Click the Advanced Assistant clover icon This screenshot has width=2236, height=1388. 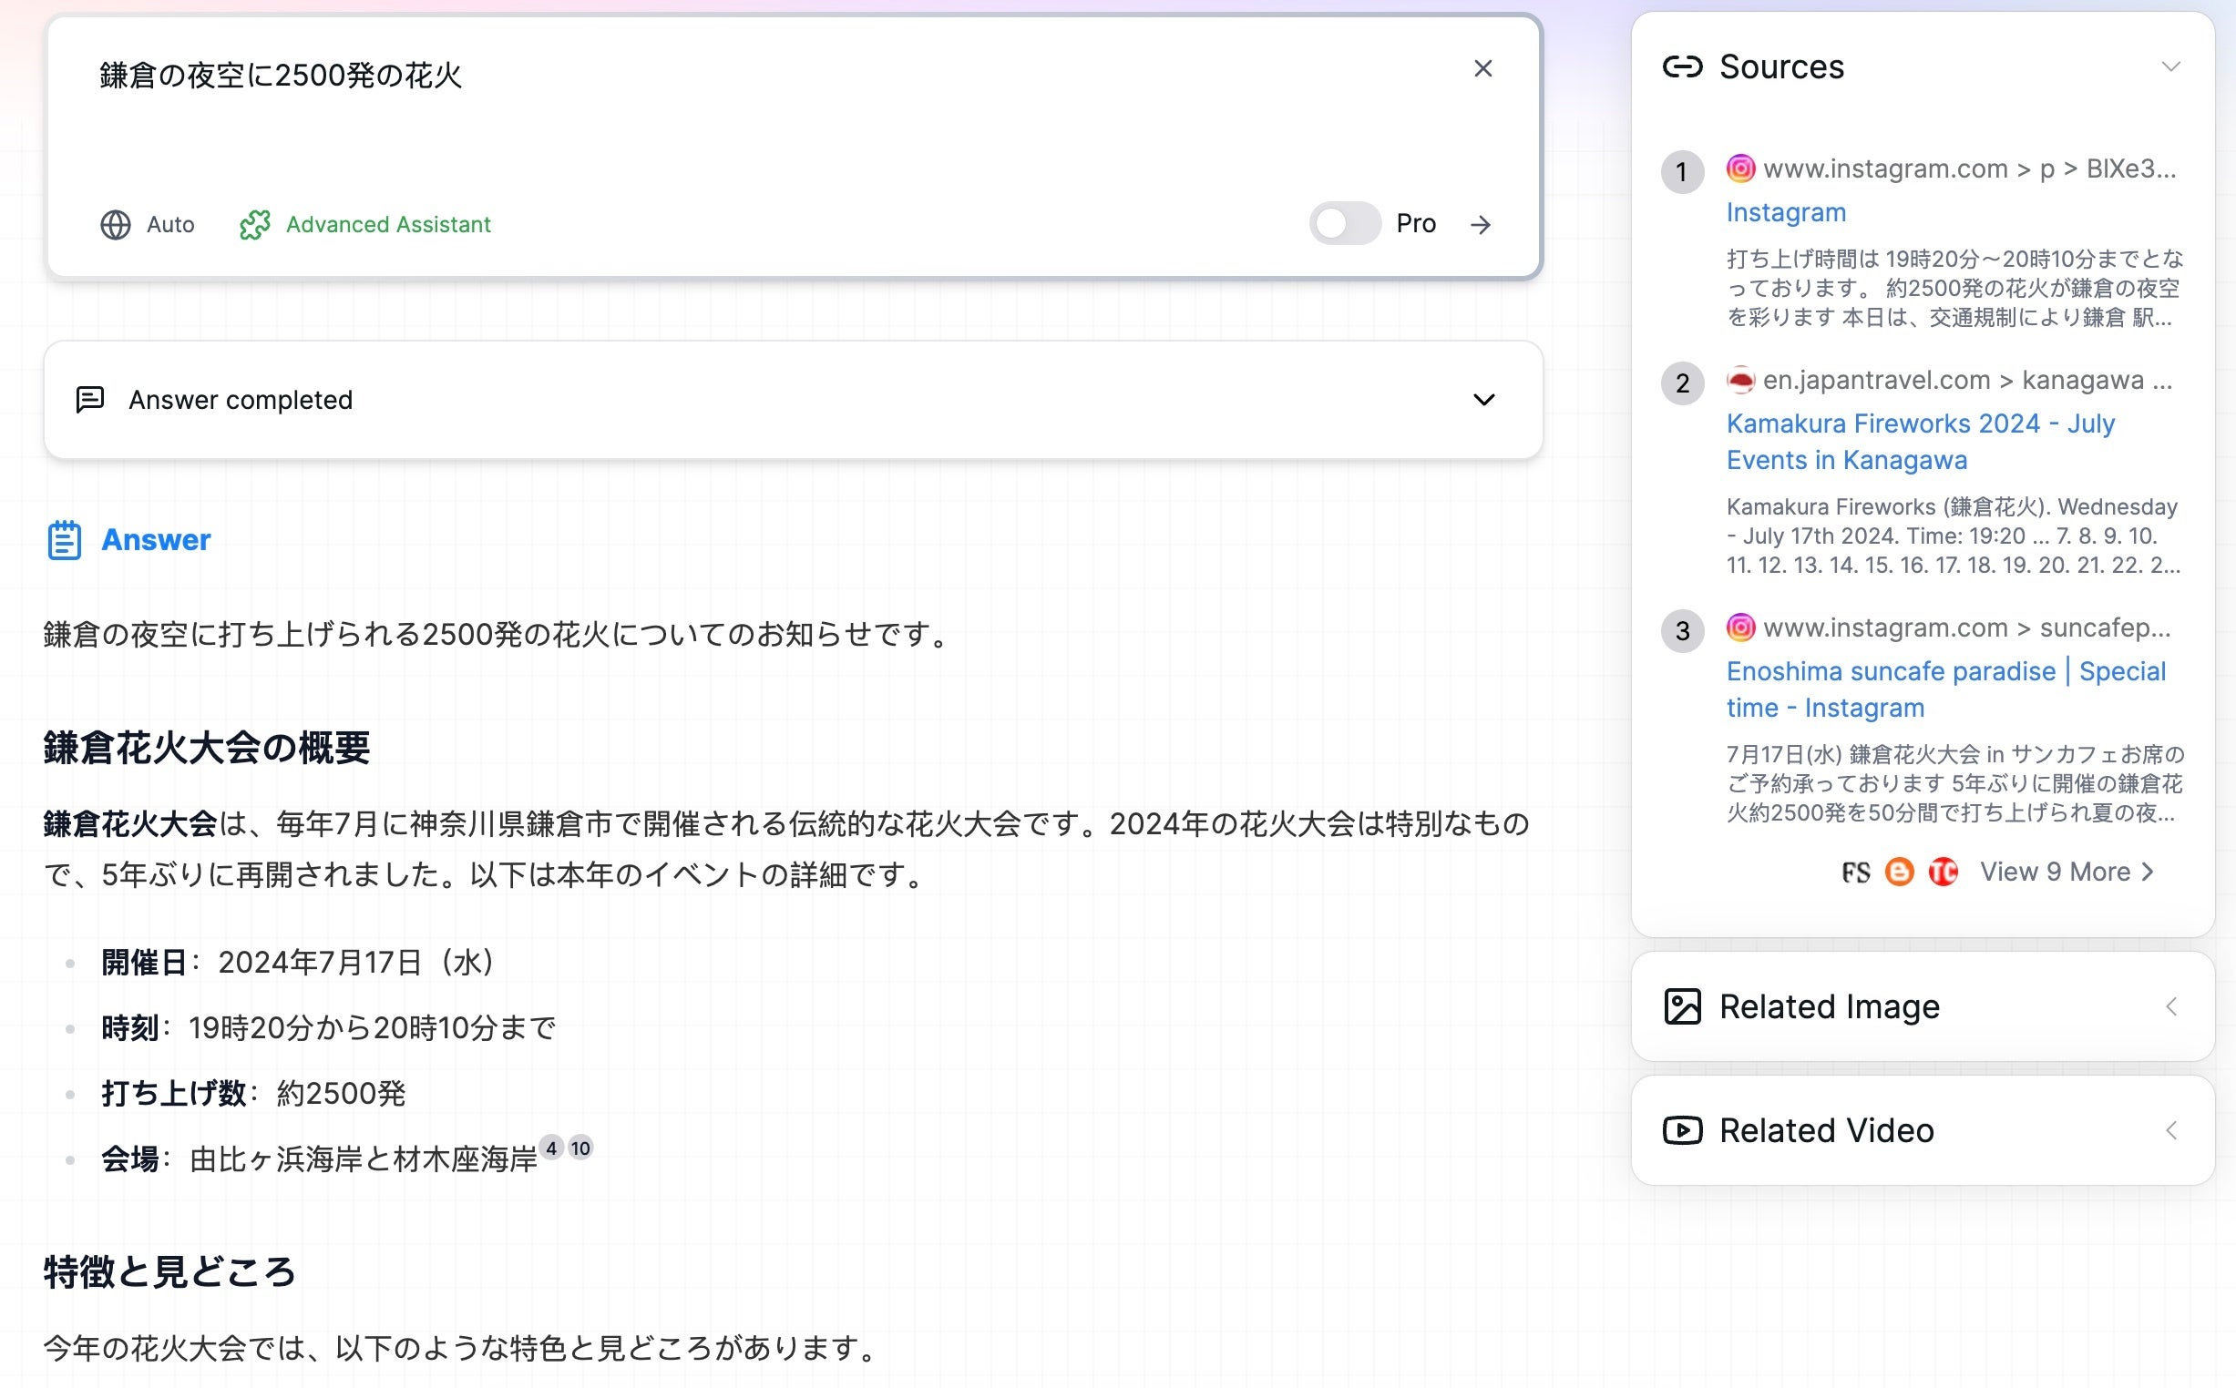point(254,224)
